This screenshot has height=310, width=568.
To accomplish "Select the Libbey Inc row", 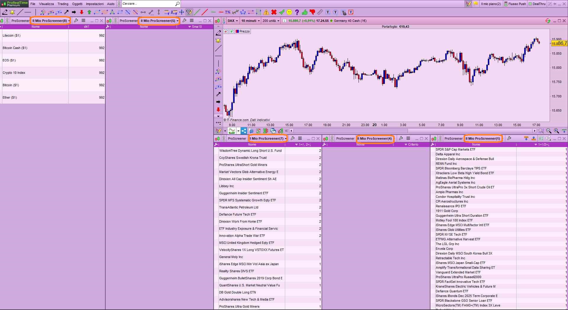I will tap(268, 186).
